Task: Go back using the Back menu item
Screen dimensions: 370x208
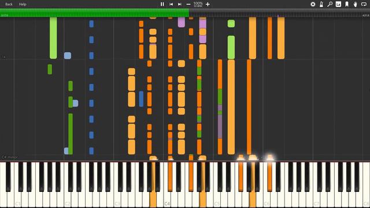Action: pos(9,4)
